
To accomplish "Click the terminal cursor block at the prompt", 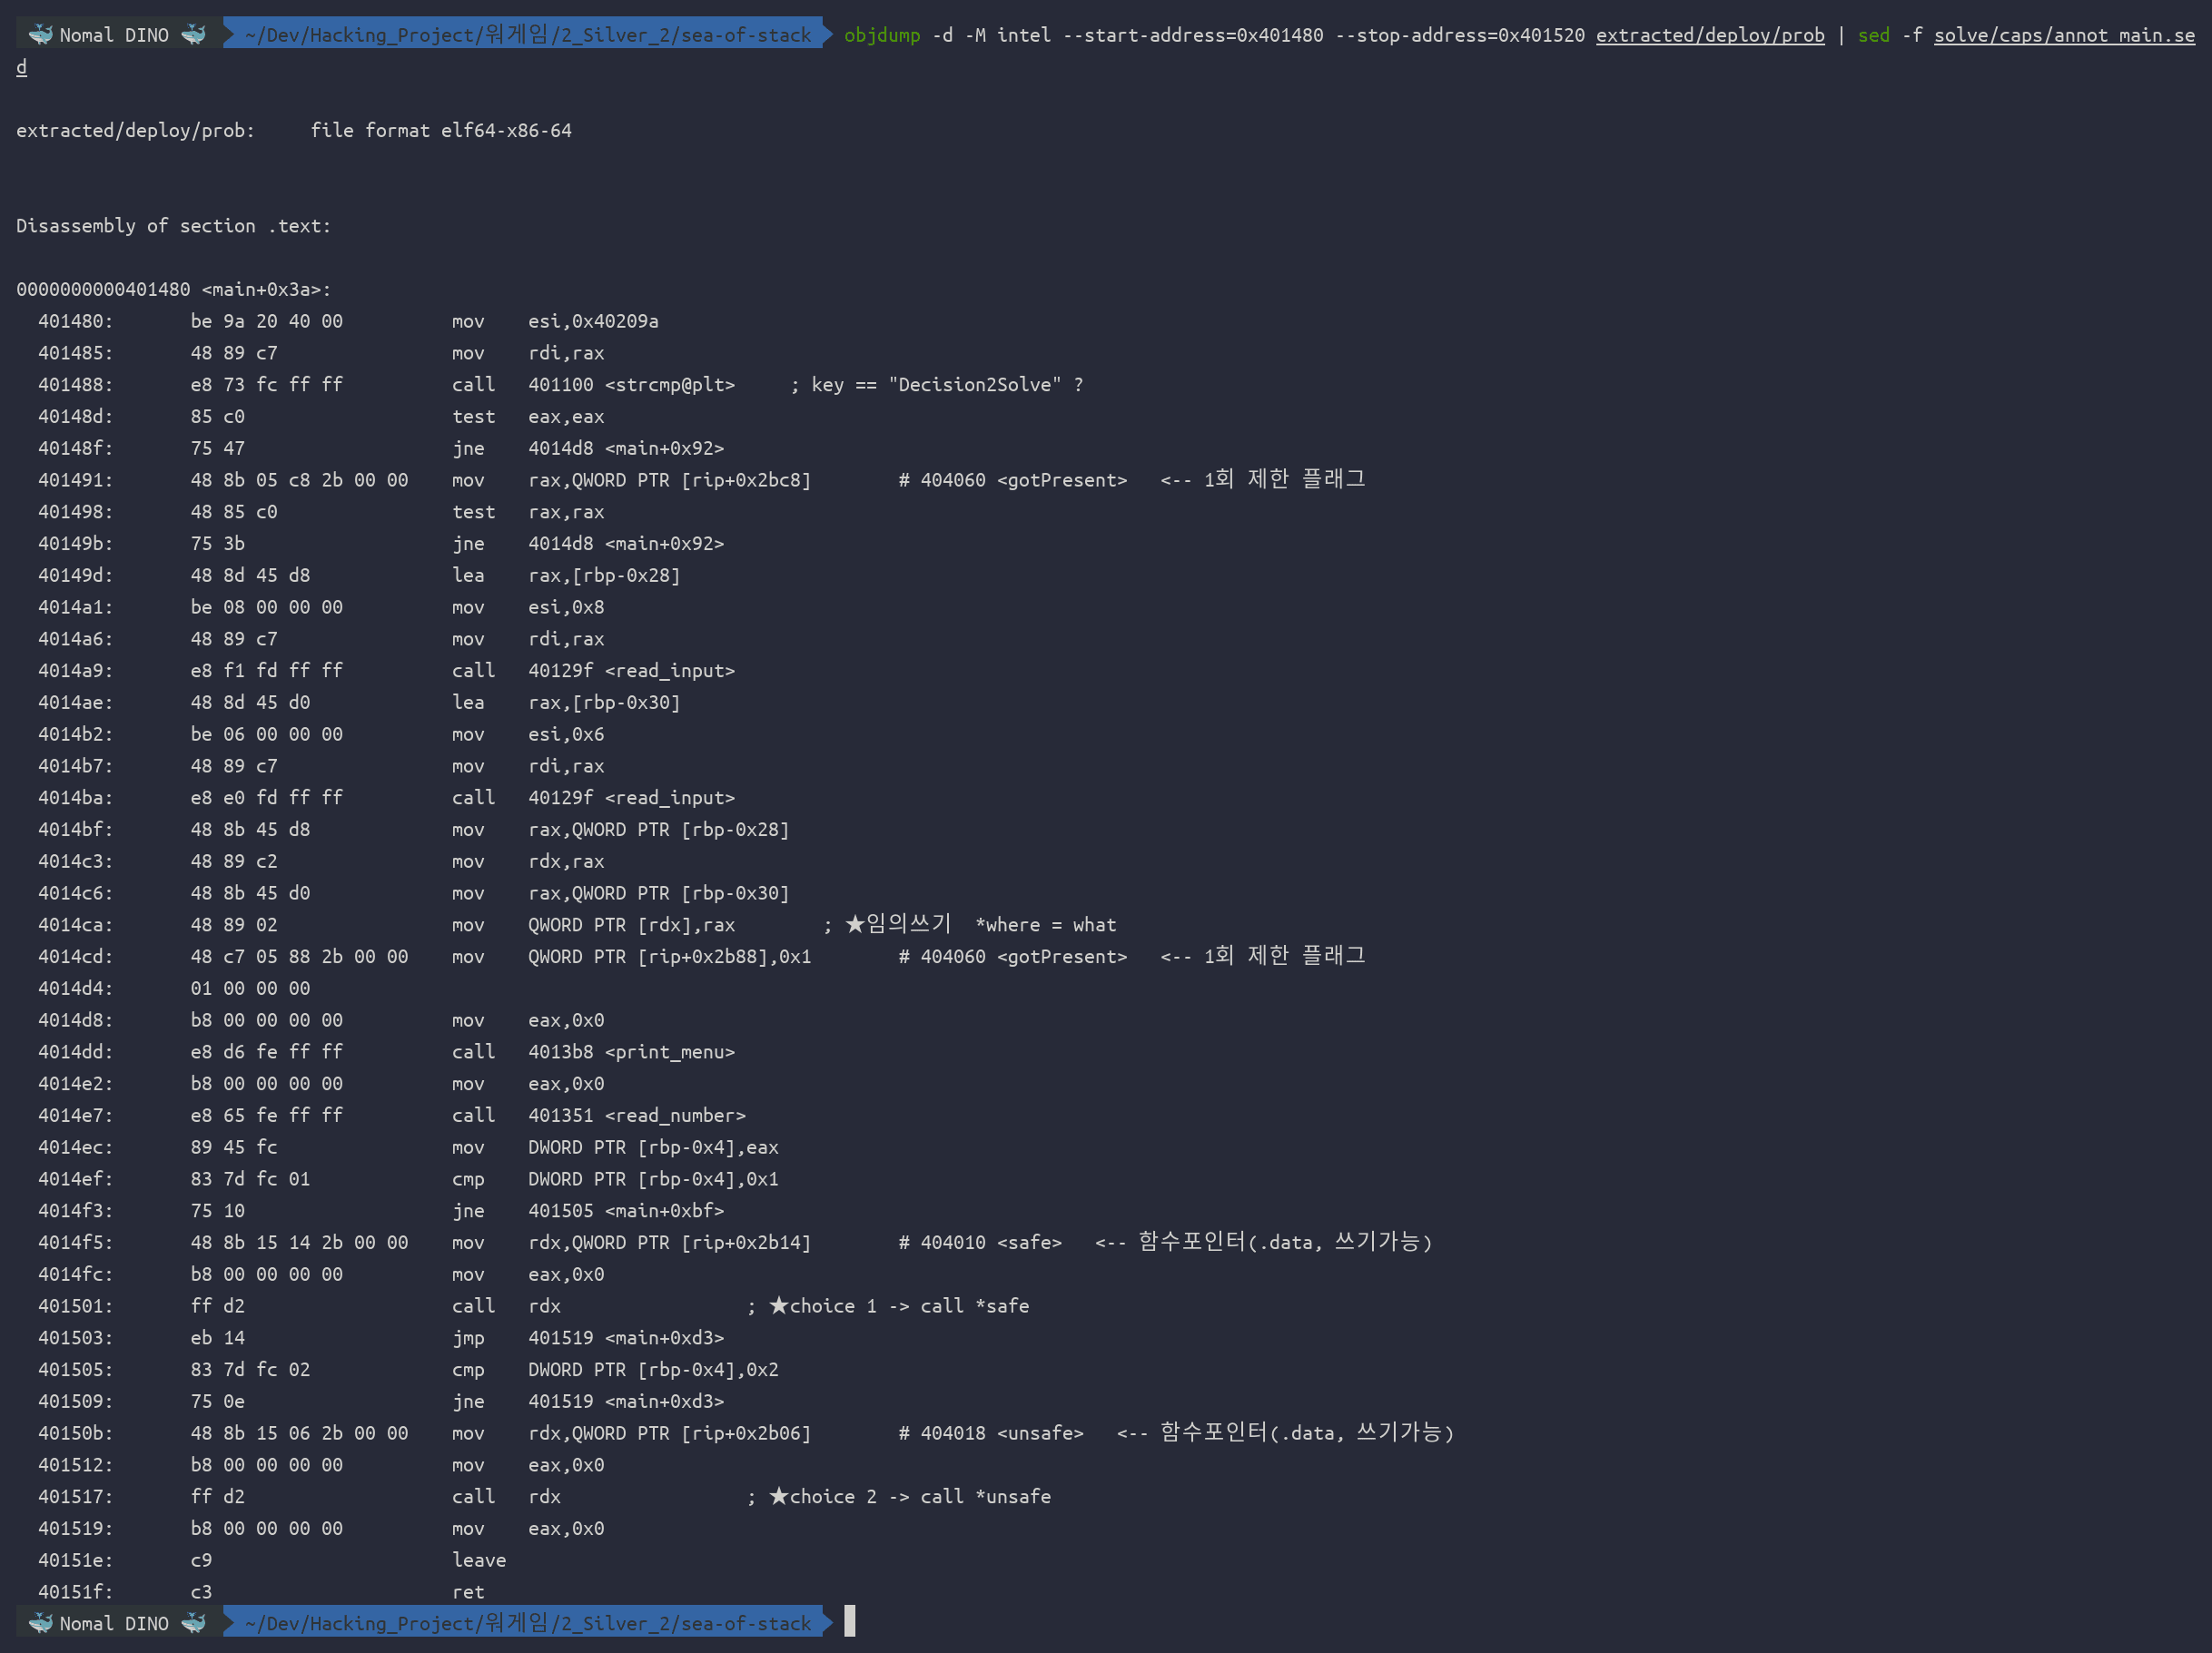I will (850, 1621).
